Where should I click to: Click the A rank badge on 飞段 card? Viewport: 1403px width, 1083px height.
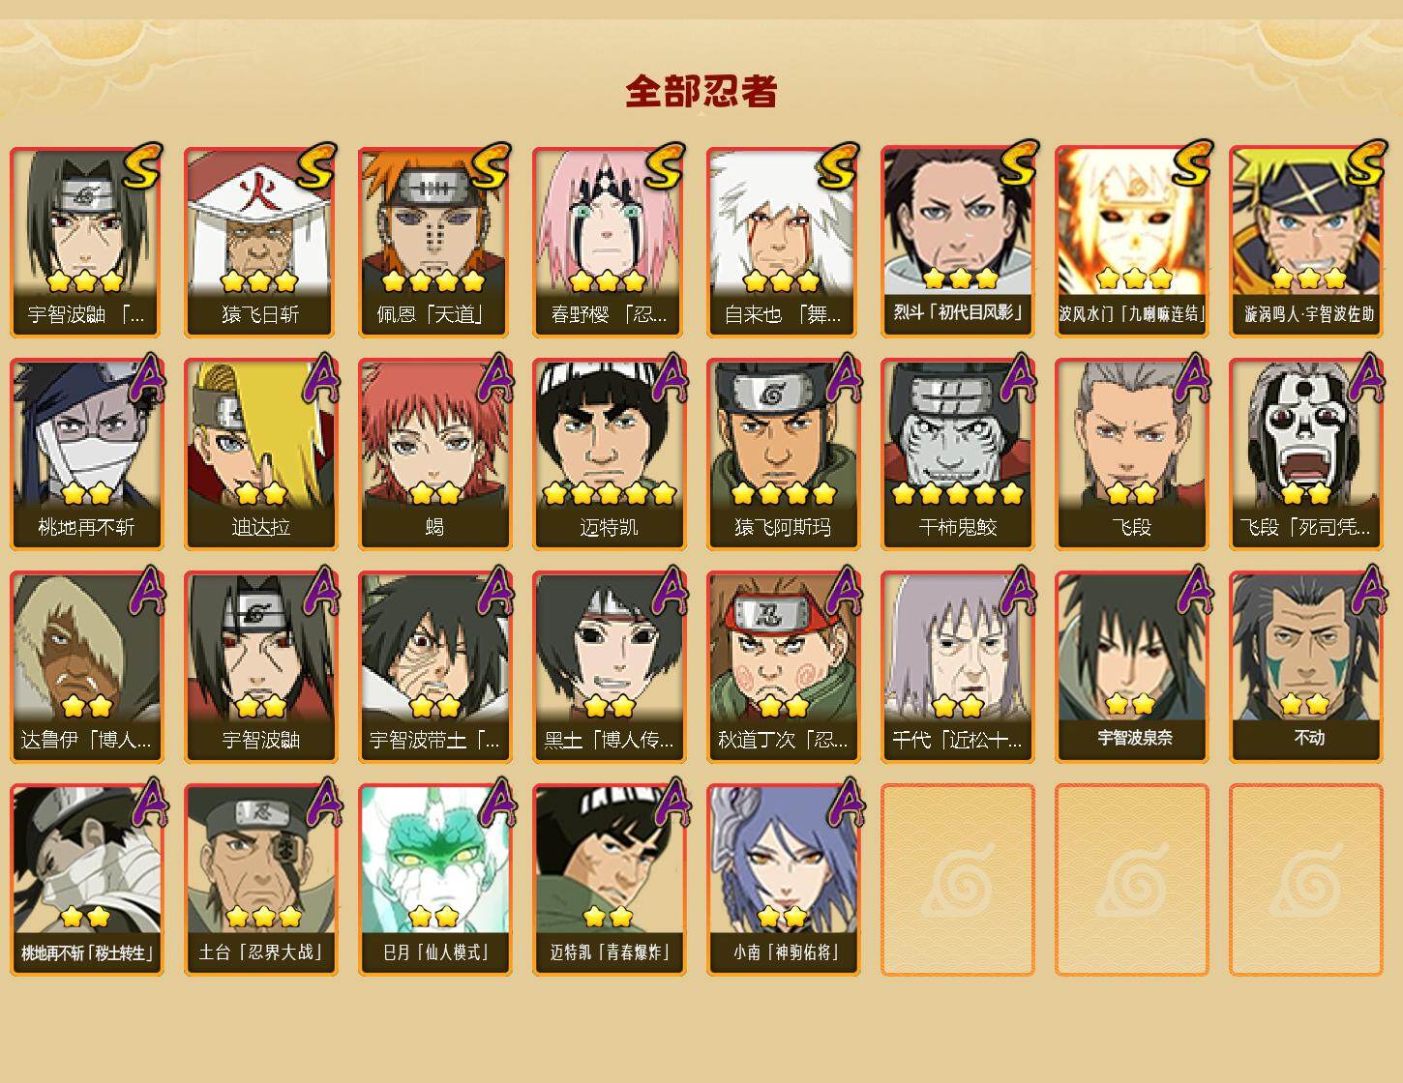pos(1194,377)
